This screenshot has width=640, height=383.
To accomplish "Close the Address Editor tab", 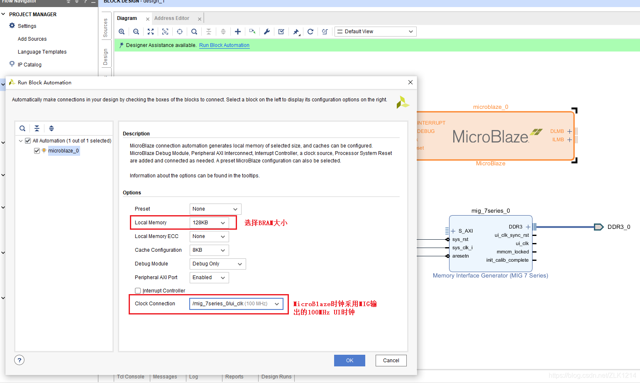I will pyautogui.click(x=200, y=19).
